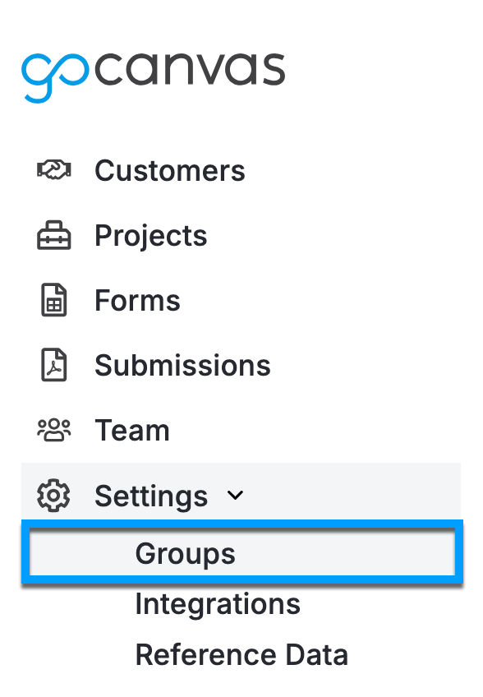Open the Projects section
The height and width of the screenshot is (697, 483).
tap(150, 235)
